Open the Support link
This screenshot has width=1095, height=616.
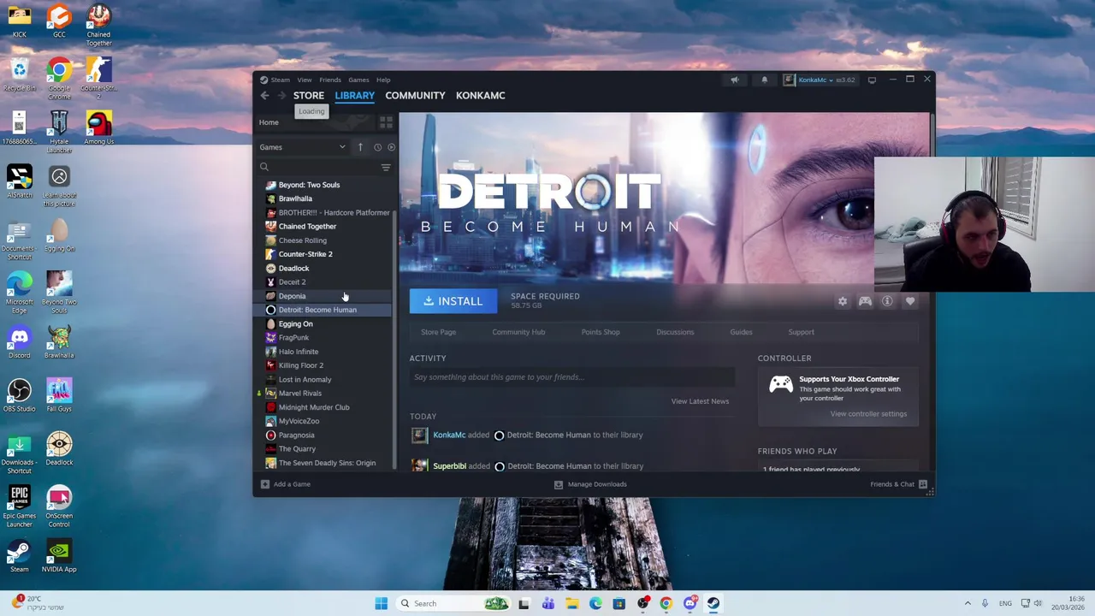[x=801, y=332]
